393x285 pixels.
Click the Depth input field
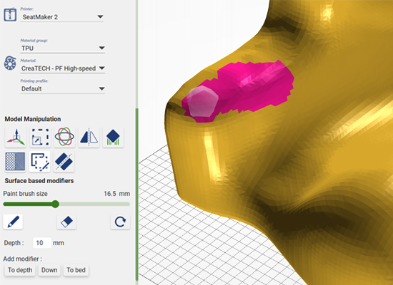[x=42, y=243]
